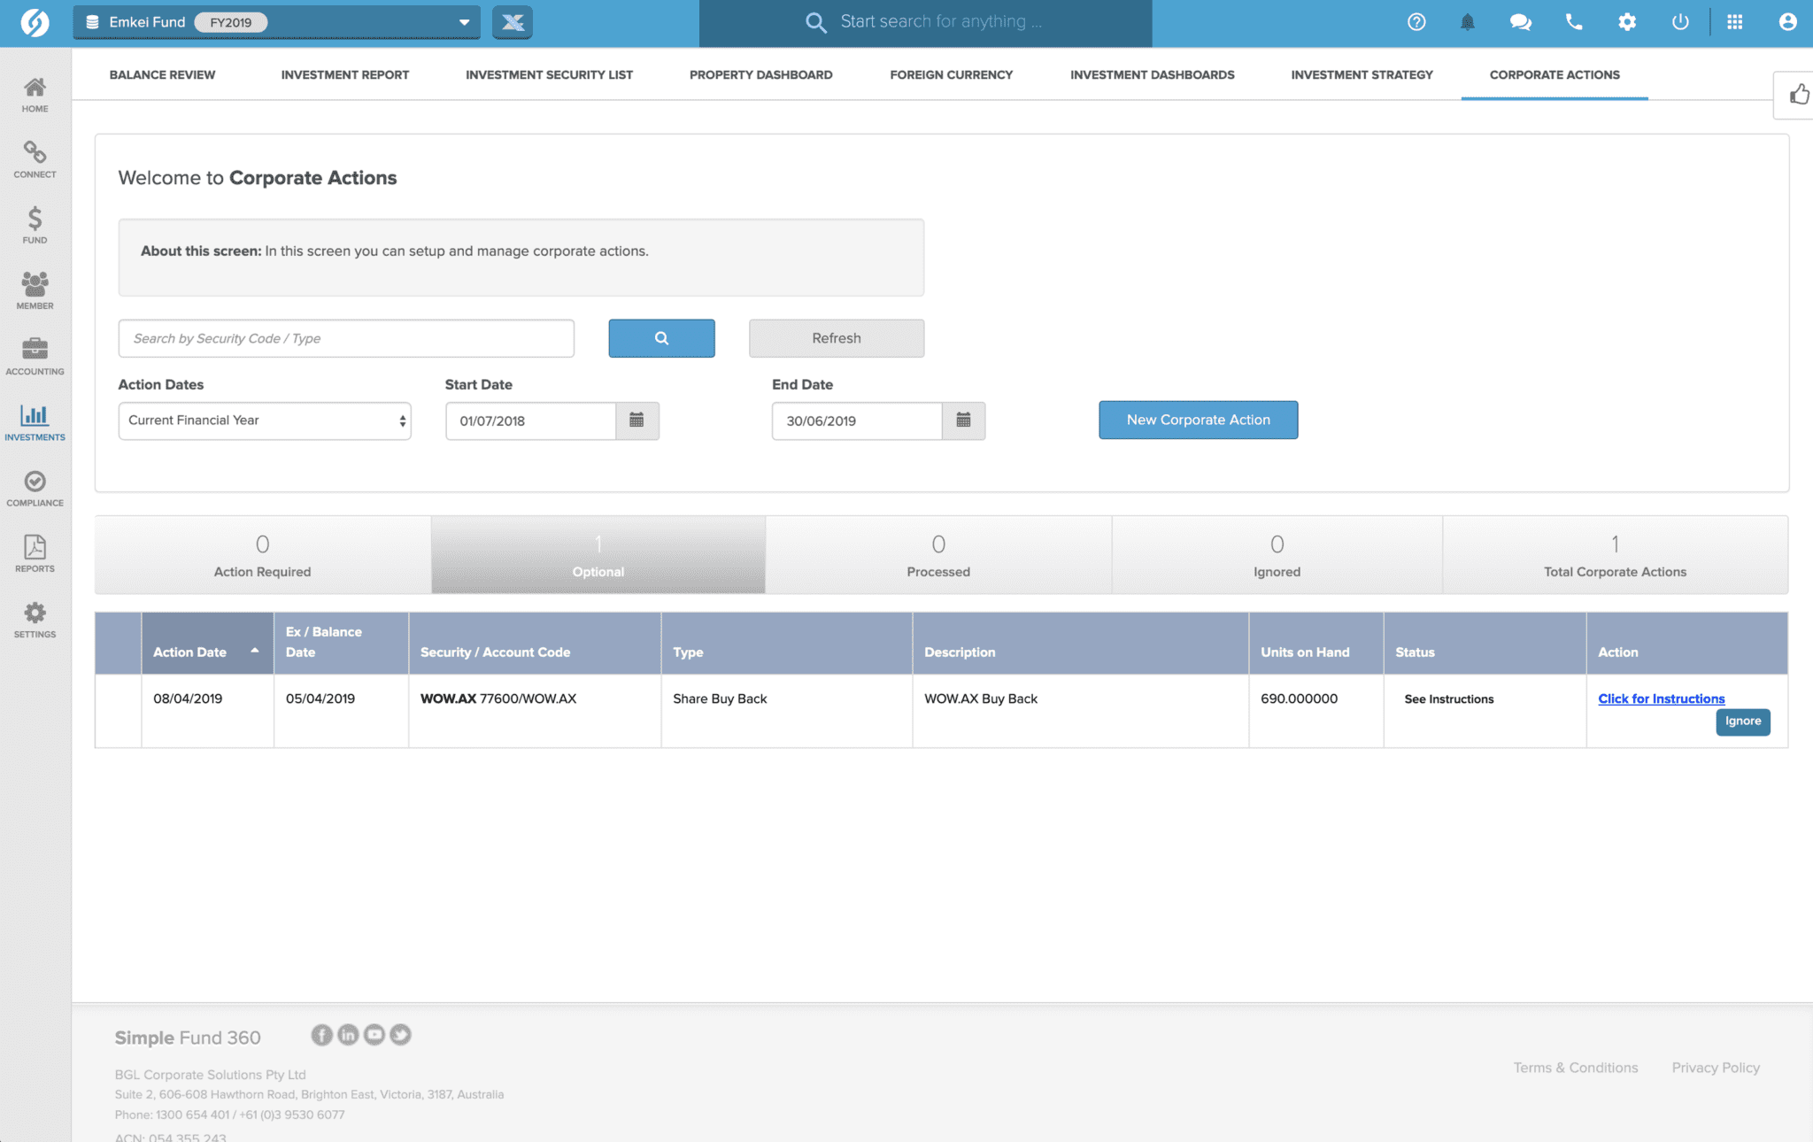Open the Start Date calendar picker
1813x1142 pixels.
[x=637, y=421]
